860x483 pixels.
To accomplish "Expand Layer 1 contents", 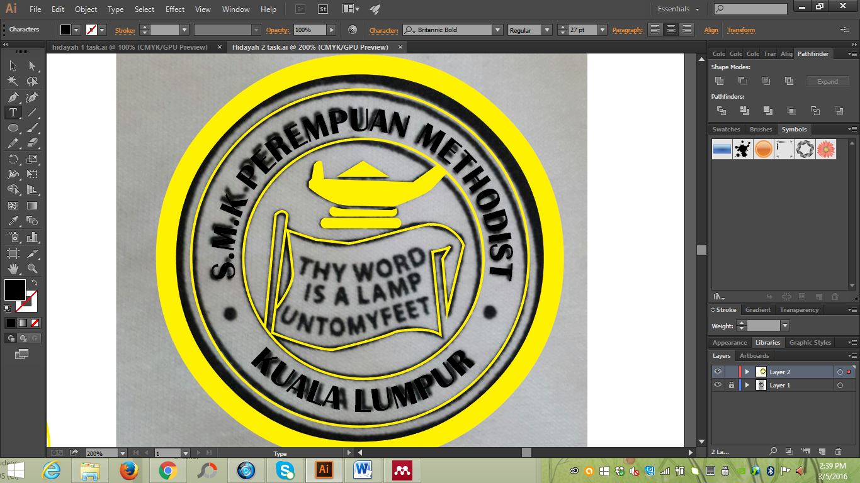I will tap(747, 385).
